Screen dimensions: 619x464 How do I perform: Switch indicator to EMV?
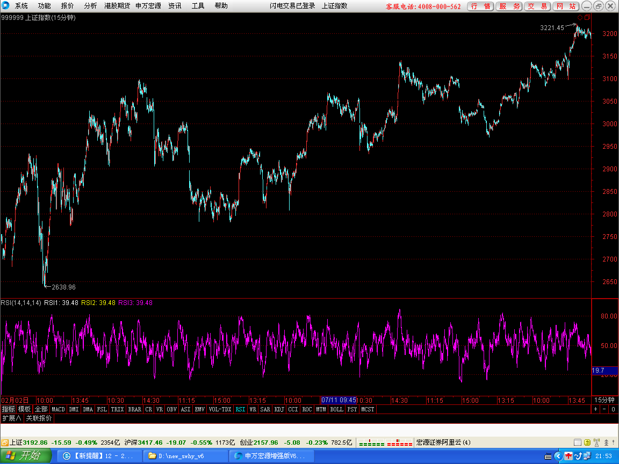200,409
